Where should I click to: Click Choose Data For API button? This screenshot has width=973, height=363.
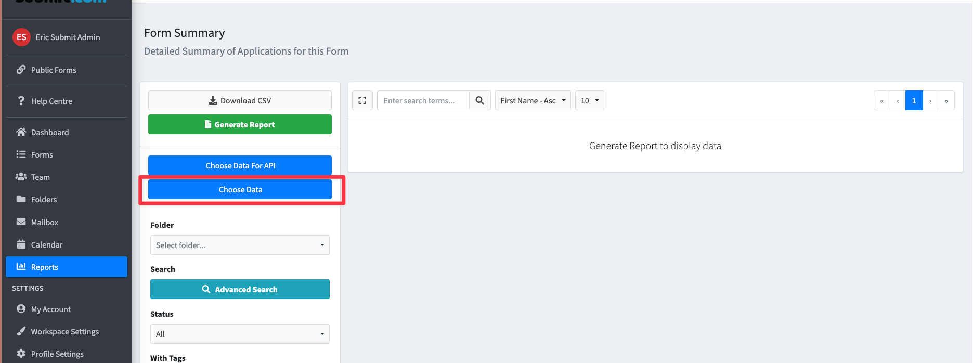240,165
